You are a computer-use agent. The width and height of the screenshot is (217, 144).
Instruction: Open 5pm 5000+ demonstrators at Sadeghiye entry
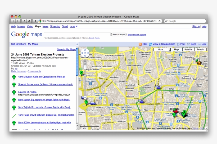[x=44, y=123]
